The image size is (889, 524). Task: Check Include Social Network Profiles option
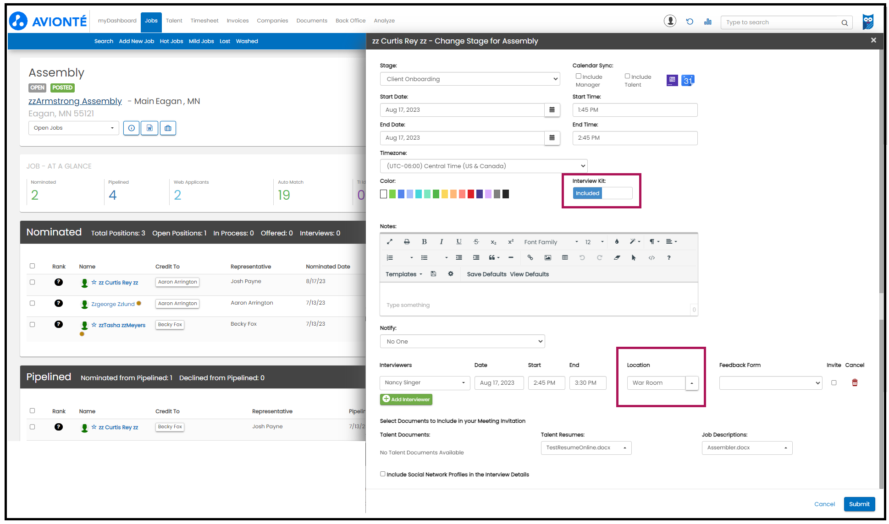[383, 474]
